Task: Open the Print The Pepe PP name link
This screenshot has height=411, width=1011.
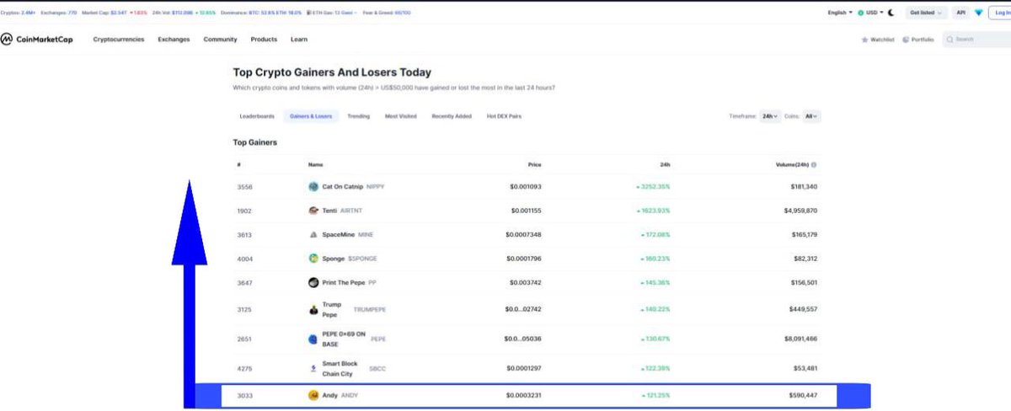Action: point(349,283)
